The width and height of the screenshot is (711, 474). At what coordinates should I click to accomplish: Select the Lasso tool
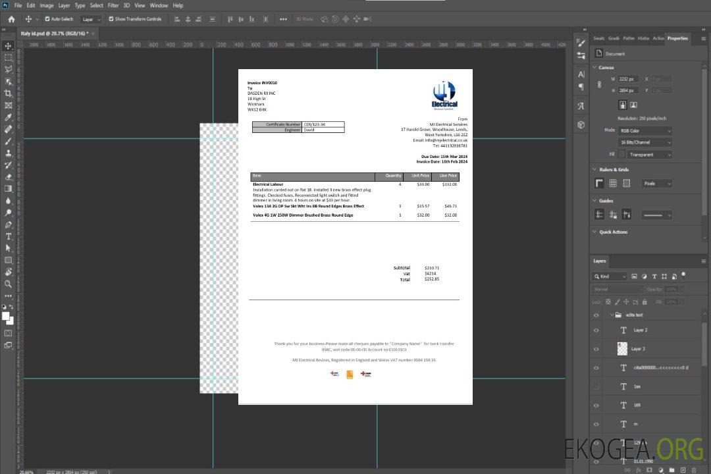click(x=9, y=69)
